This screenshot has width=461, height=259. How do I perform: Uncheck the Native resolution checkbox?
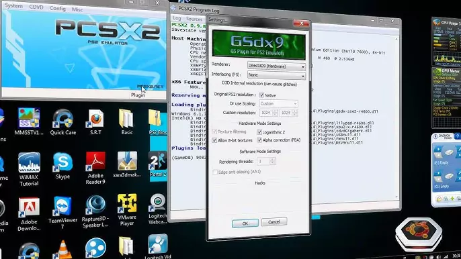pos(261,95)
